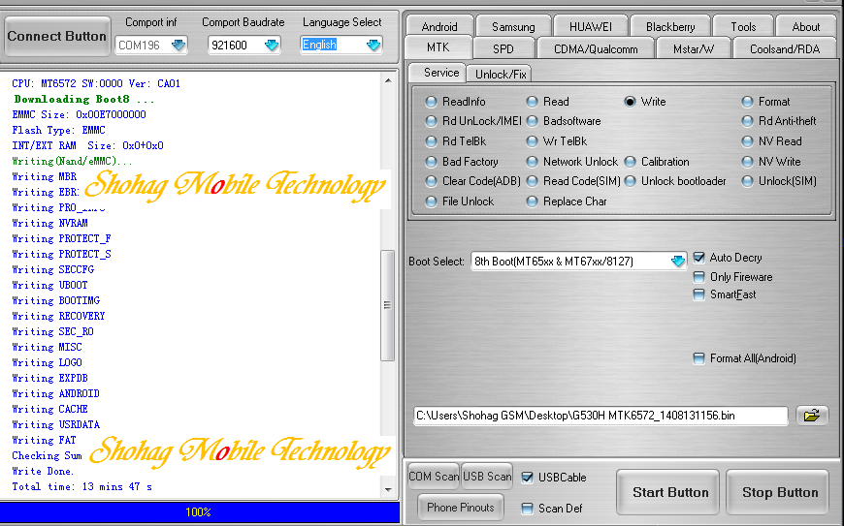Image resolution: width=844 pixels, height=526 pixels.
Task: Uncheck the Auto Decry checkbox
Action: tap(698, 258)
